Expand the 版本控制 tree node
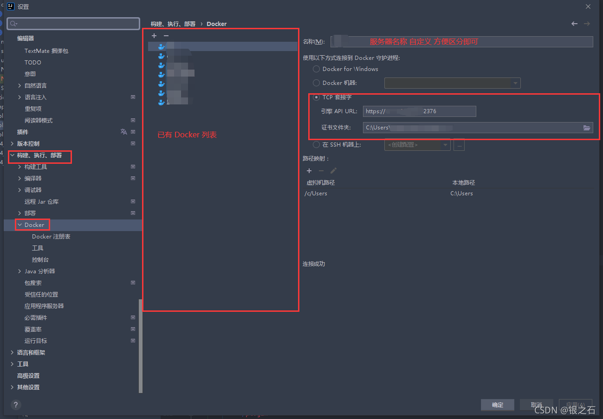Screen dimensions: 603x419 click(12, 144)
